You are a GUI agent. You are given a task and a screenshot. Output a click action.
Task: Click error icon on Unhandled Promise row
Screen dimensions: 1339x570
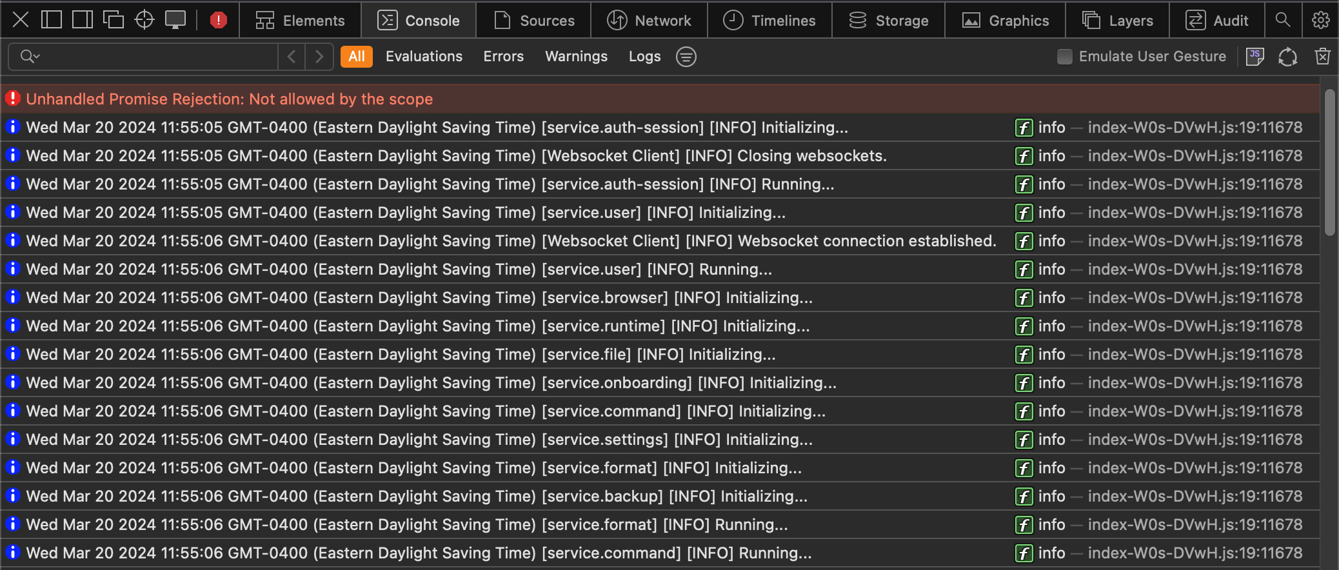coord(13,98)
